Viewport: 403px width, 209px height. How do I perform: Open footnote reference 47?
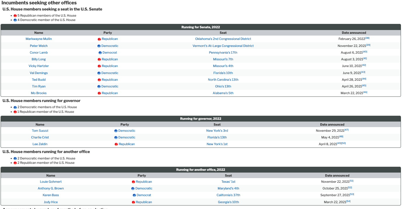coord(347,130)
